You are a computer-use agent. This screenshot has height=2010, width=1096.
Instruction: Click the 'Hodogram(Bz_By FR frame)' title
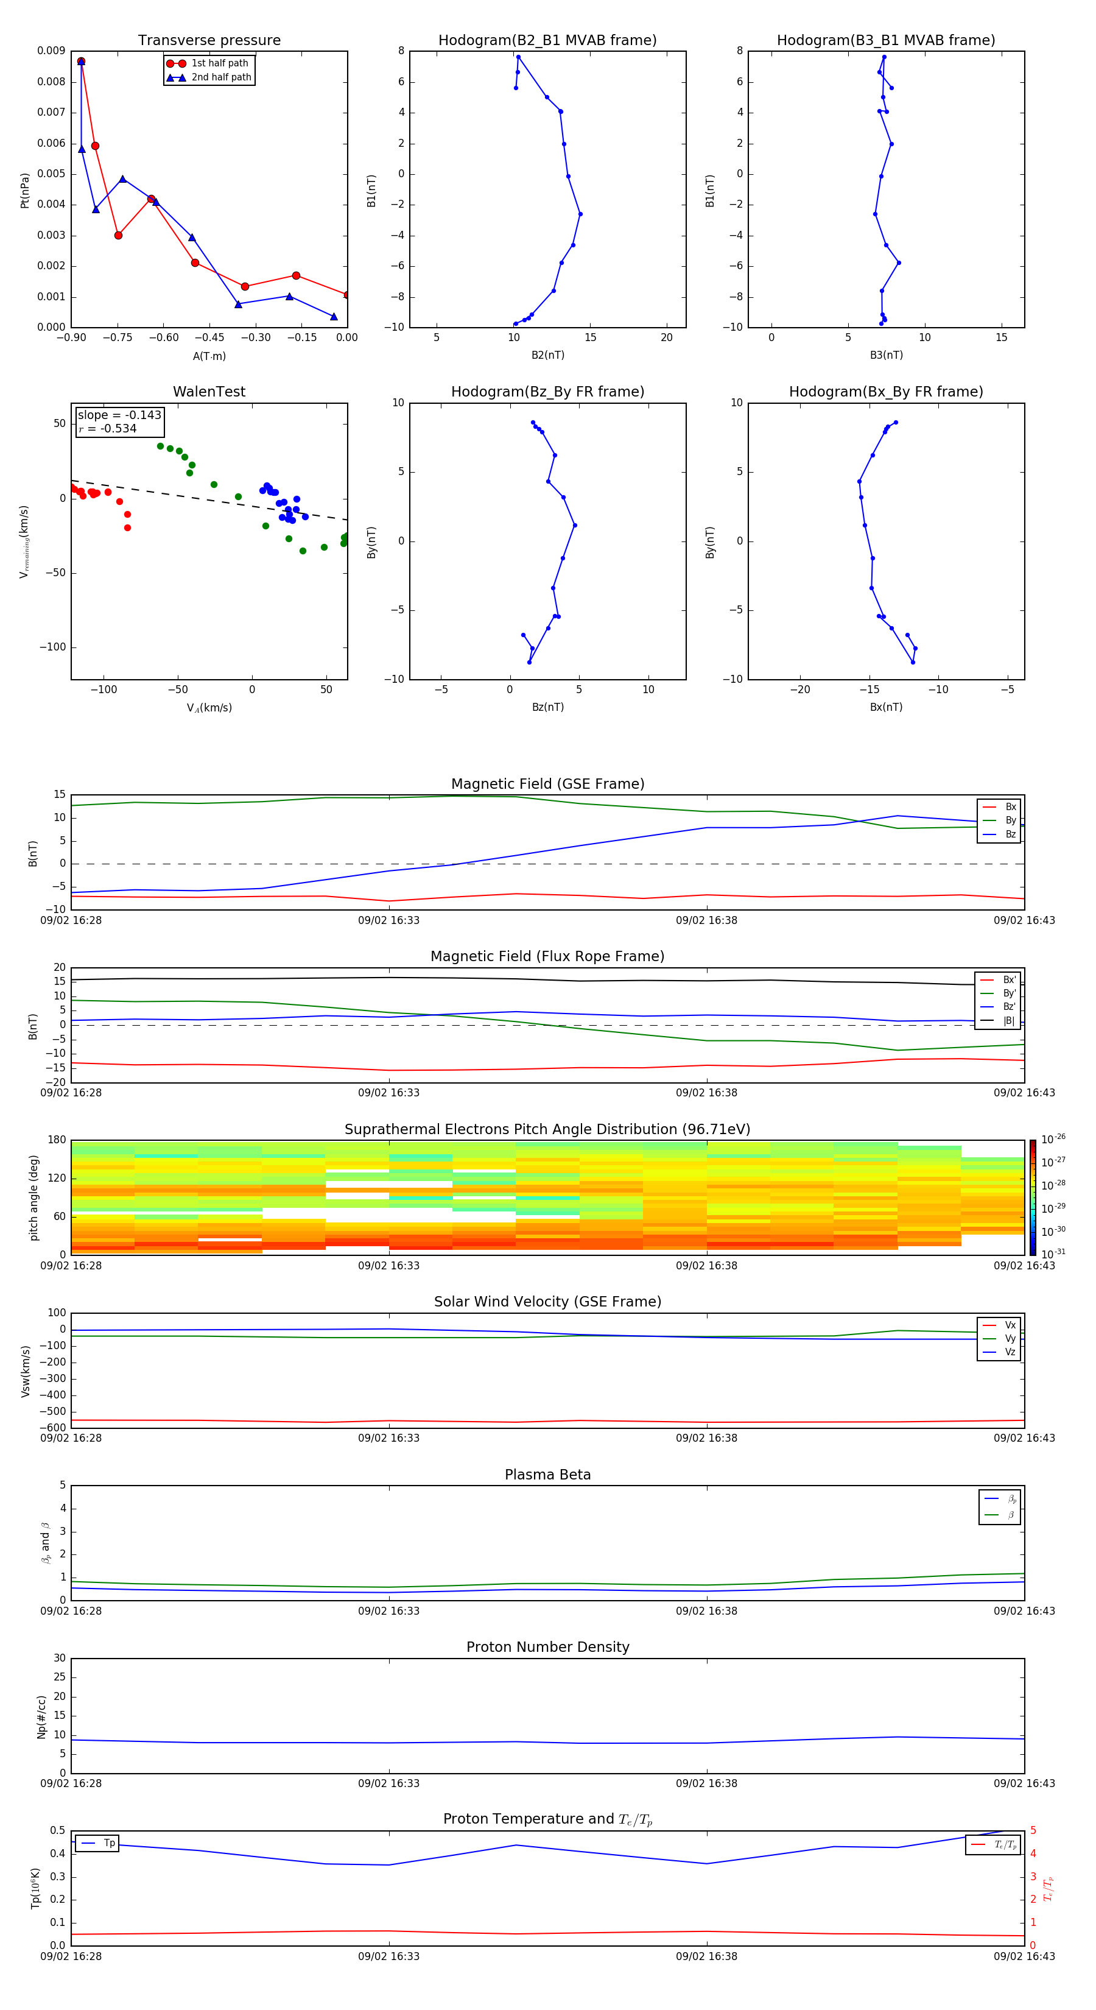coord(547,392)
